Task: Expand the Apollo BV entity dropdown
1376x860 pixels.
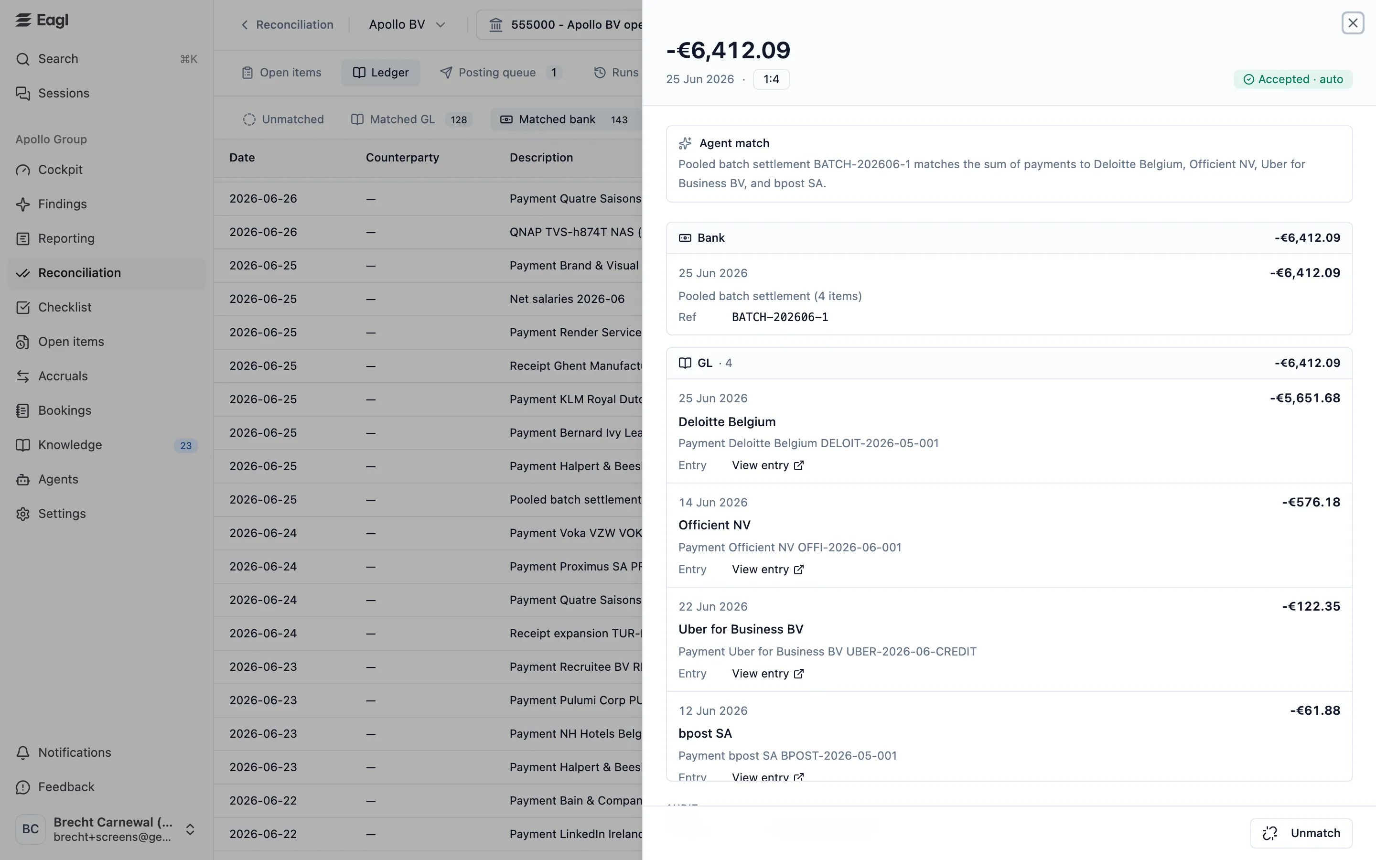Action: point(407,24)
